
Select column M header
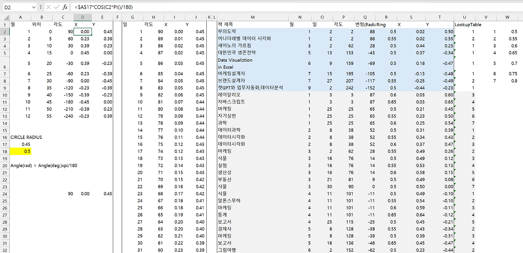click(x=253, y=17)
